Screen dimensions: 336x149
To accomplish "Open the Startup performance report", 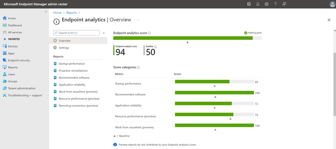I will click(x=72, y=64).
